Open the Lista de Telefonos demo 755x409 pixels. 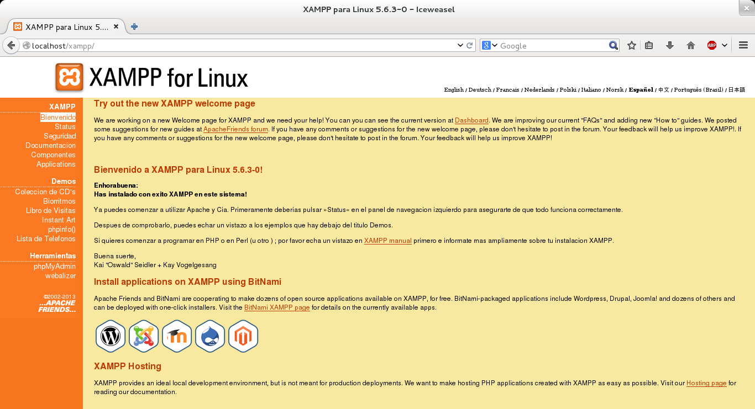[x=46, y=239]
